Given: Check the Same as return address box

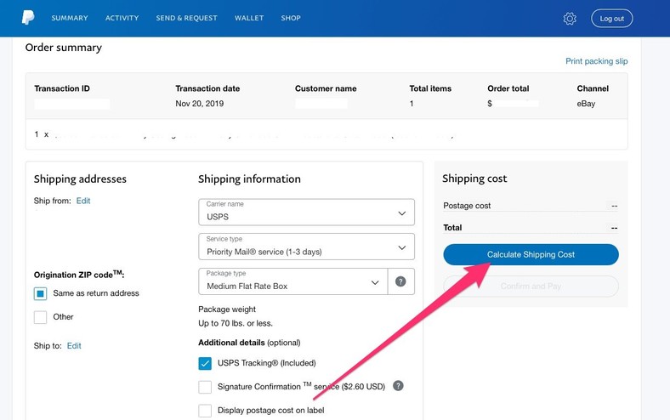Looking at the screenshot, I should click(41, 293).
